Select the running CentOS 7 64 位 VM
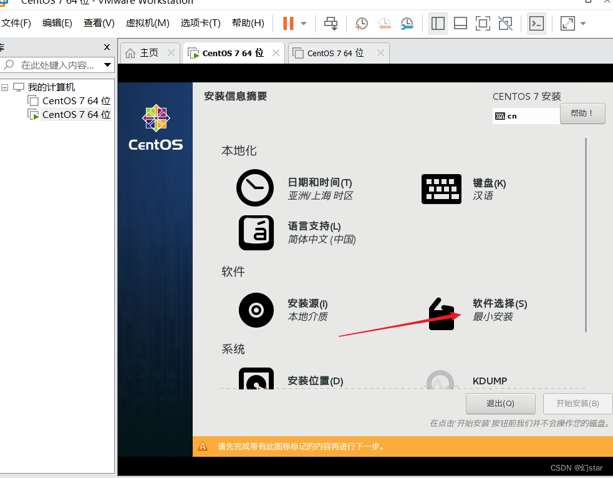 pos(76,115)
